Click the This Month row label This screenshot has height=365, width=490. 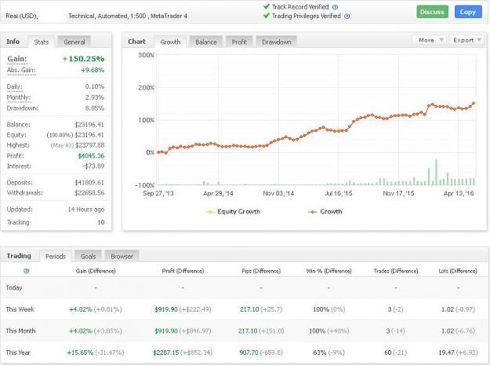coord(20,331)
